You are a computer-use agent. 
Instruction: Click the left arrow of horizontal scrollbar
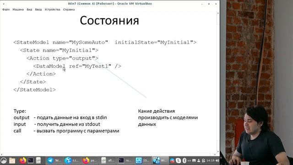pos(2,155)
